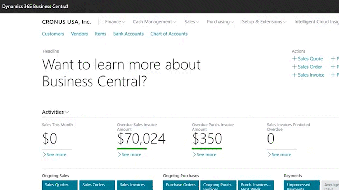Open Bank Accounts link

click(128, 34)
